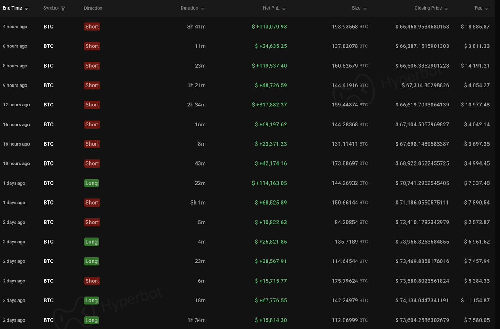Click Net PnL value $ +67,776.55
The height and width of the screenshot is (329, 500).
(271, 300)
